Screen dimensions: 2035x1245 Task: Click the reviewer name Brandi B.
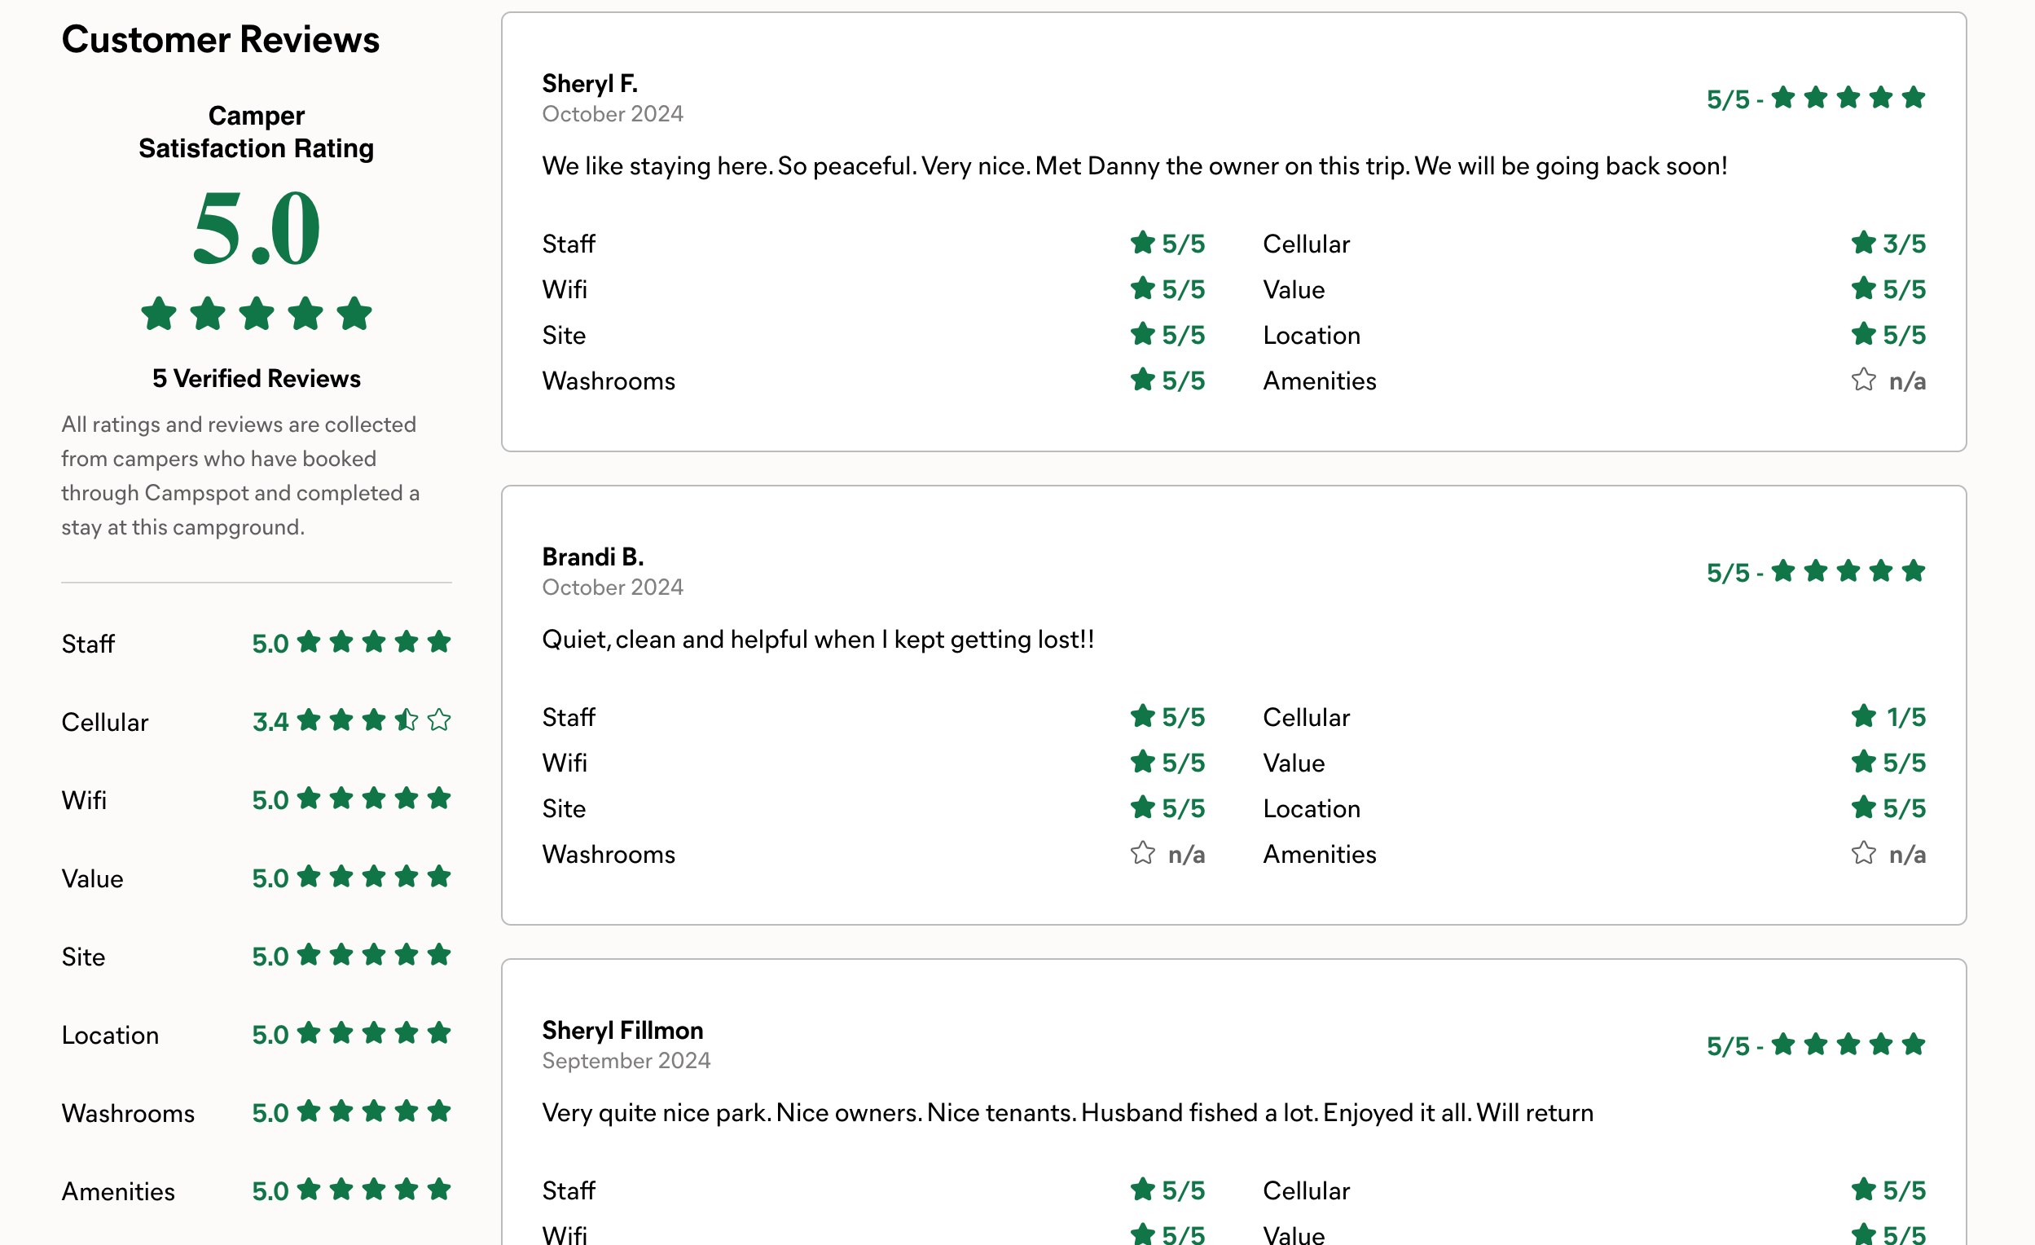pyautogui.click(x=593, y=557)
